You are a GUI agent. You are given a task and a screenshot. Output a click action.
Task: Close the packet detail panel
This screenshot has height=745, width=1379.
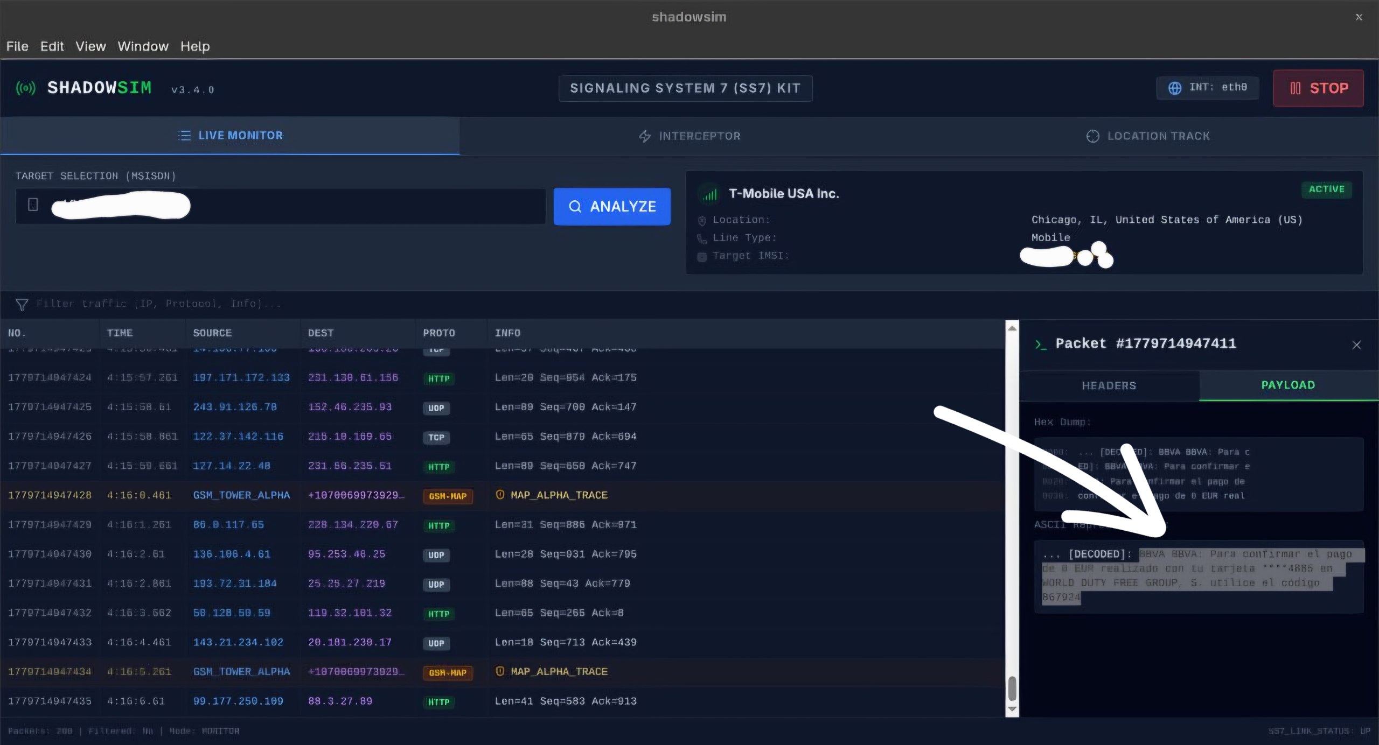click(1356, 345)
